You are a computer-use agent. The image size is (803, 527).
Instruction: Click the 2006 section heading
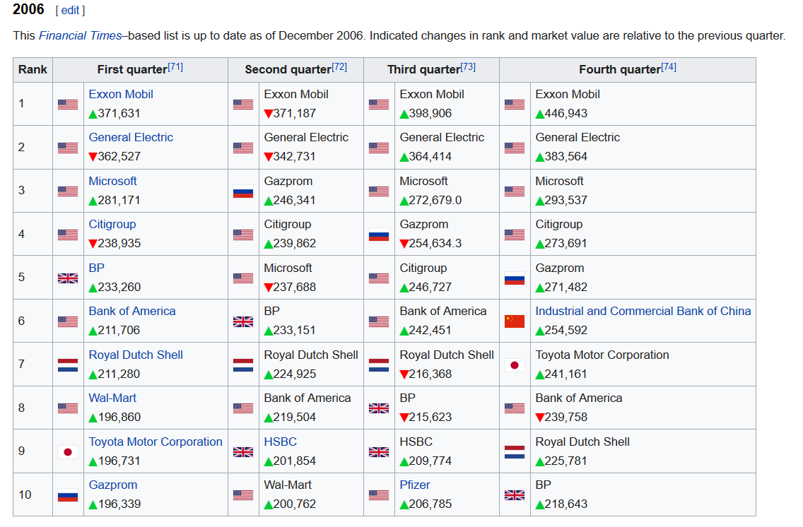click(x=28, y=9)
